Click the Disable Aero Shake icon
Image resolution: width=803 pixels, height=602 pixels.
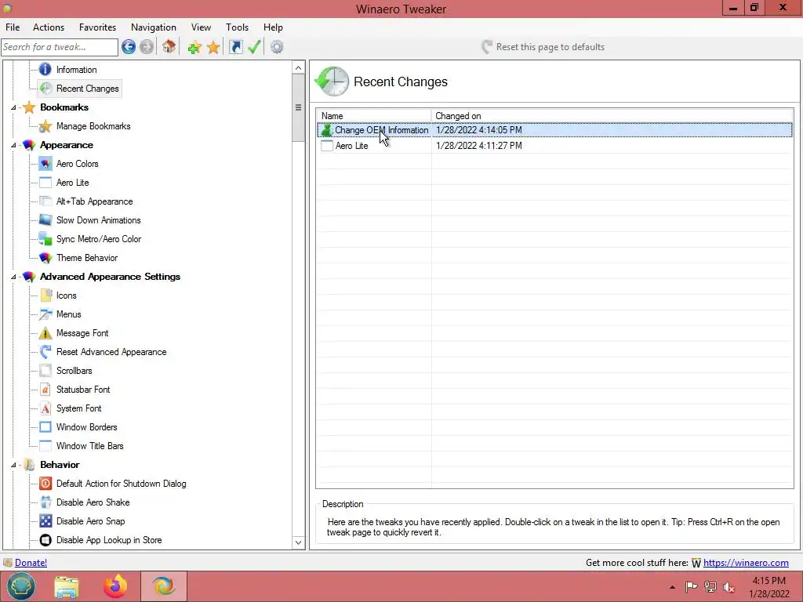tap(45, 502)
